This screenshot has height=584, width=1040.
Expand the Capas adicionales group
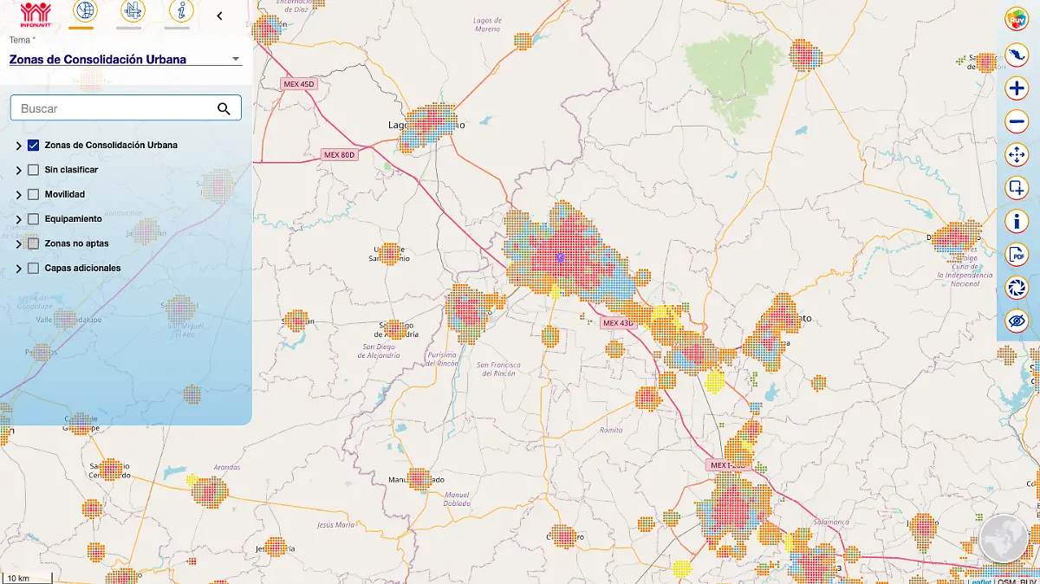(x=19, y=269)
